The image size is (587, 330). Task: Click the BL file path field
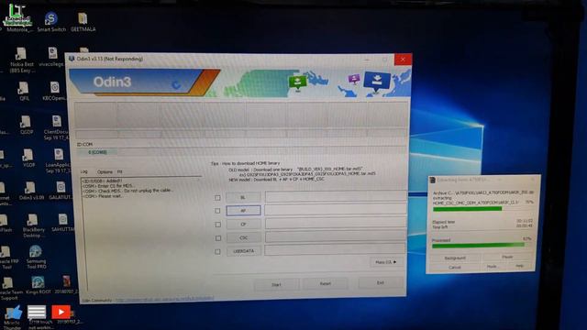[336, 196]
